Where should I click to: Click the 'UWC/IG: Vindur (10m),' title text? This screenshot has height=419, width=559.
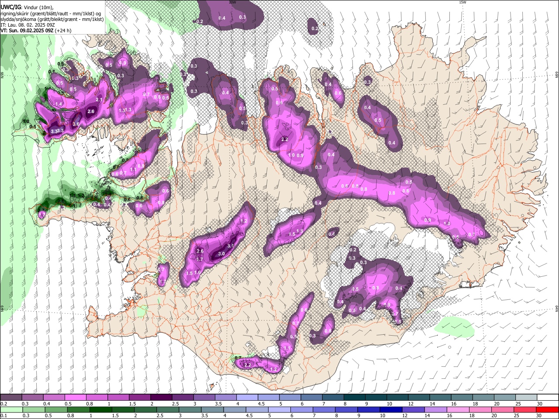coord(27,7)
